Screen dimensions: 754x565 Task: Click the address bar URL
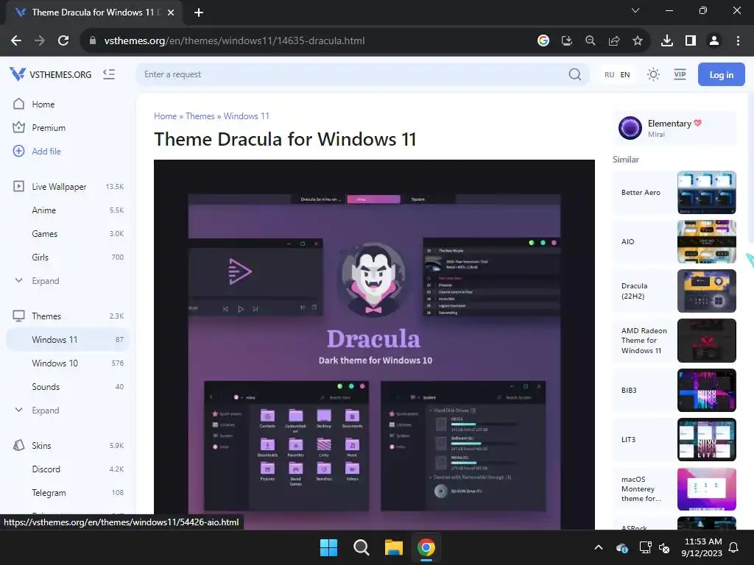[234, 41]
